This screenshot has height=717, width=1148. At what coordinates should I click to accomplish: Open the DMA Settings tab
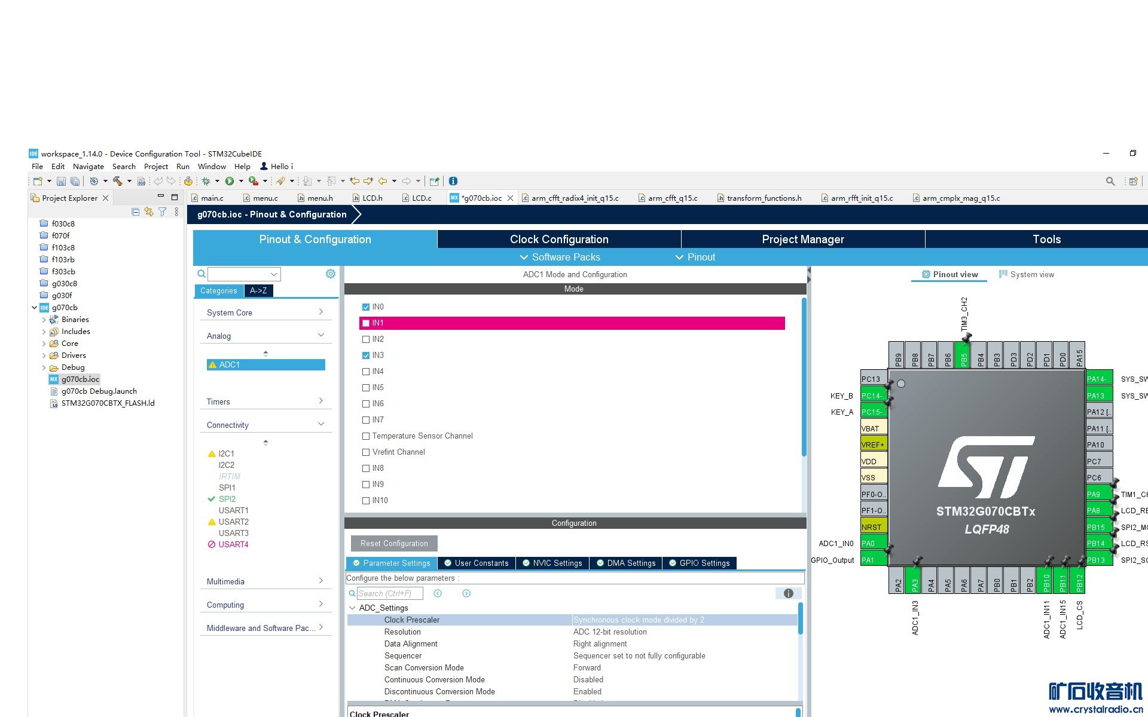pyautogui.click(x=626, y=563)
